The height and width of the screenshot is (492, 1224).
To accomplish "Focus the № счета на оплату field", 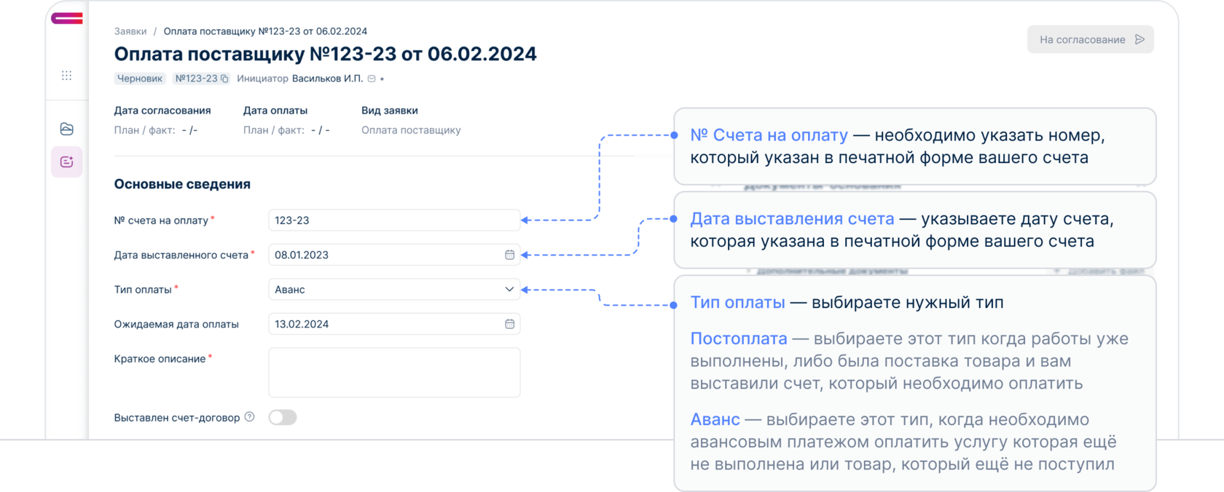I will [x=394, y=221].
